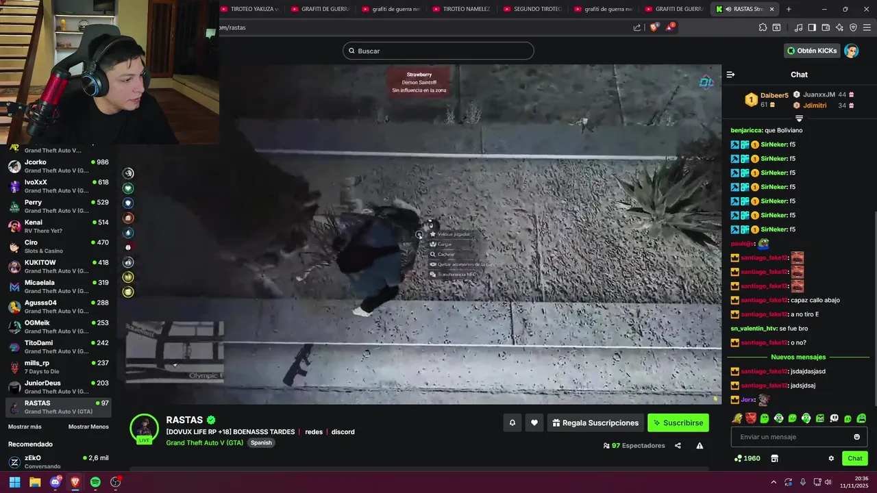Click the Enviar un mensaje field

pos(799,437)
